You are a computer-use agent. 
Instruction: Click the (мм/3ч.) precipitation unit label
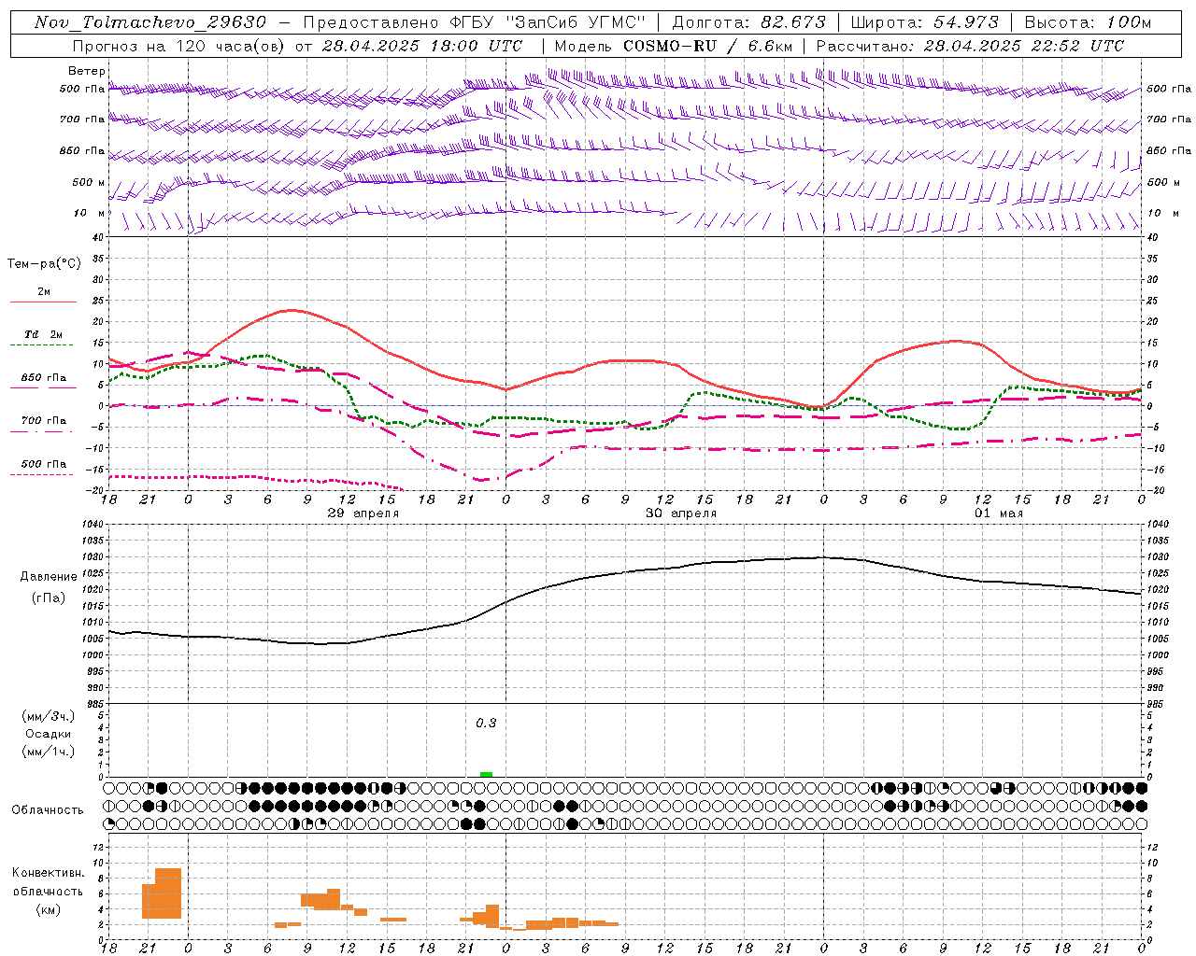coord(49,716)
